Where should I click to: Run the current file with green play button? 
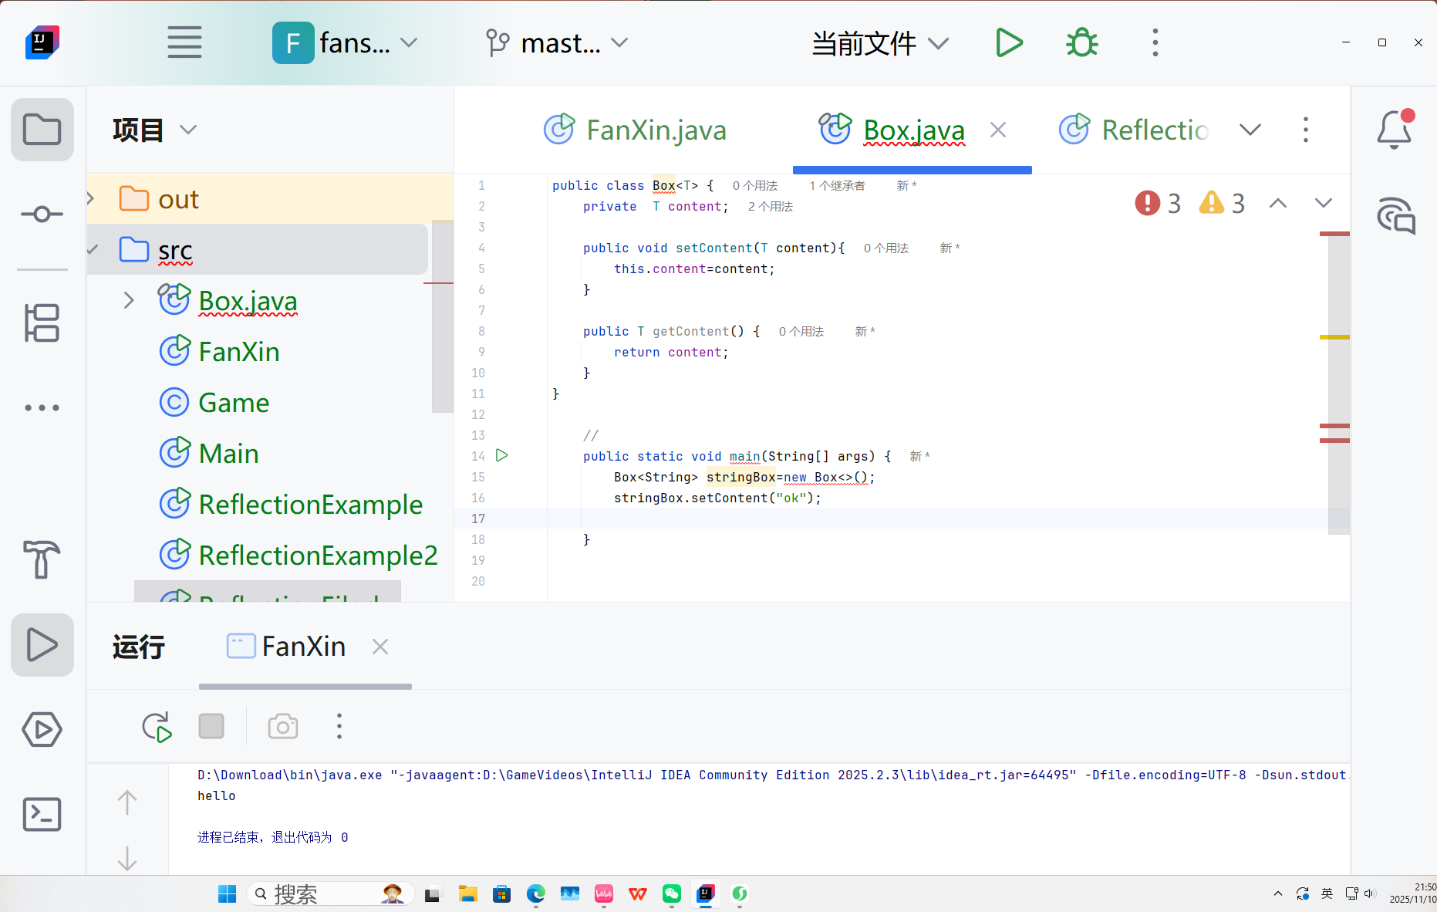point(1009,42)
